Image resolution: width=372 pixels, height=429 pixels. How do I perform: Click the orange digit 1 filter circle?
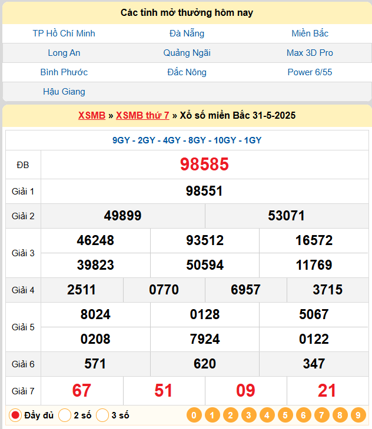pos(212,415)
